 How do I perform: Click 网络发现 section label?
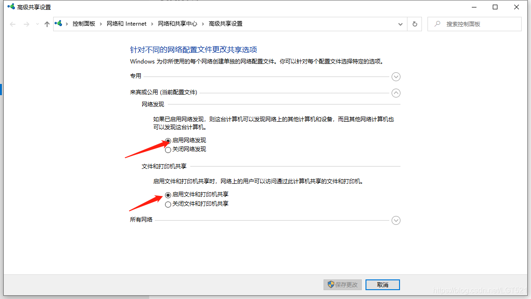pos(153,104)
